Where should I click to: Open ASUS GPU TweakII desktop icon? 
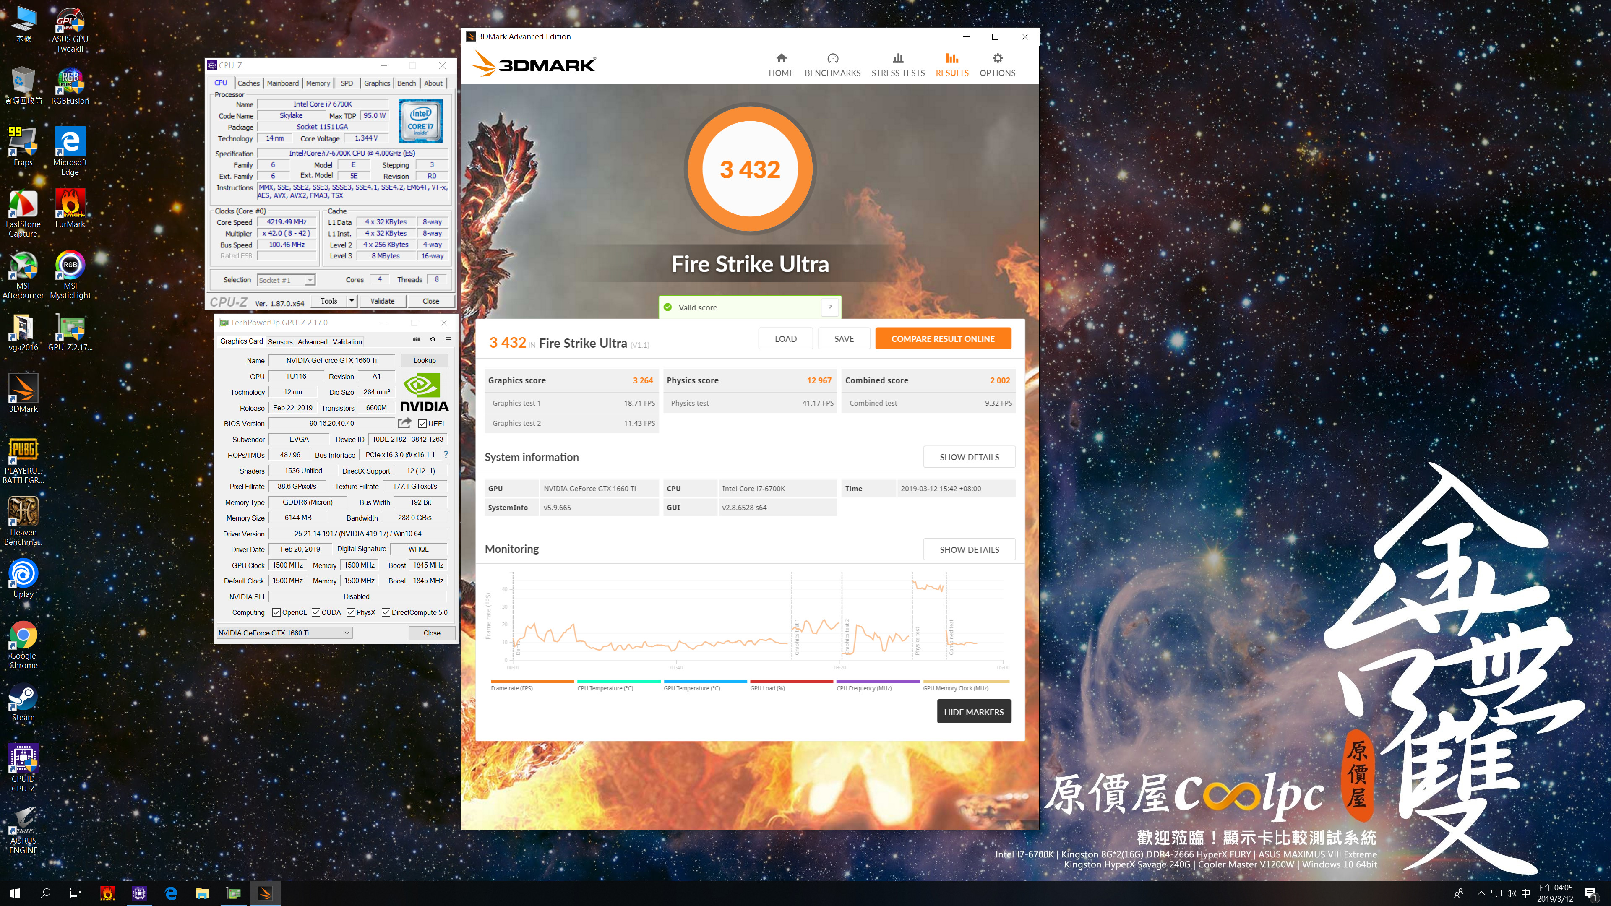pyautogui.click(x=70, y=30)
